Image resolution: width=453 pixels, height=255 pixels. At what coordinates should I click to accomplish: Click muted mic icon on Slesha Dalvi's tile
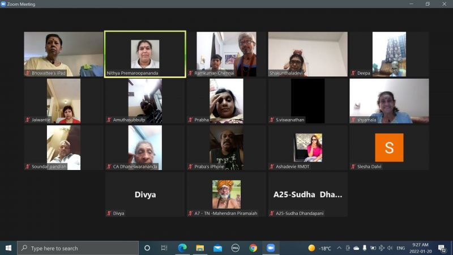click(x=353, y=167)
